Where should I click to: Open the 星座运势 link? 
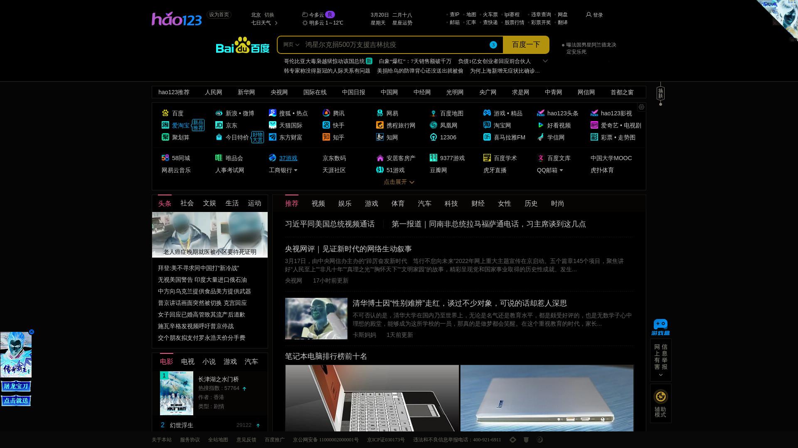[x=402, y=23]
